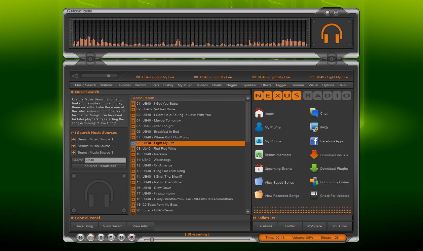Open the Record menu

pyautogui.click(x=140, y=85)
